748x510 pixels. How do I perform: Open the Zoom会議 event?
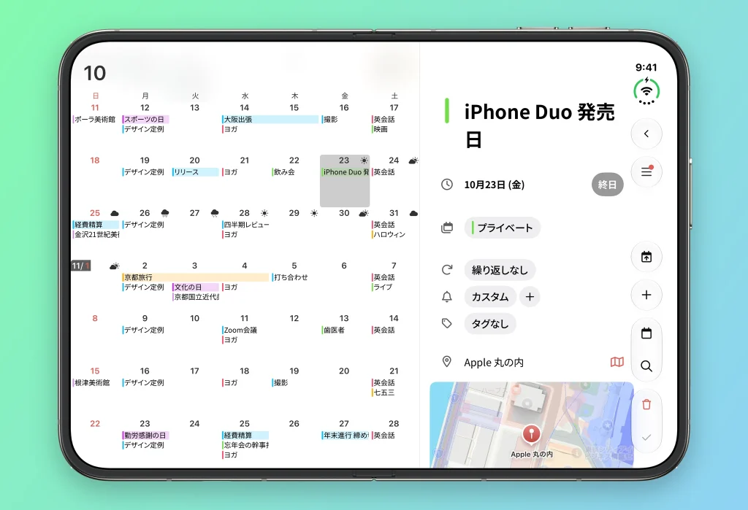pyautogui.click(x=240, y=330)
